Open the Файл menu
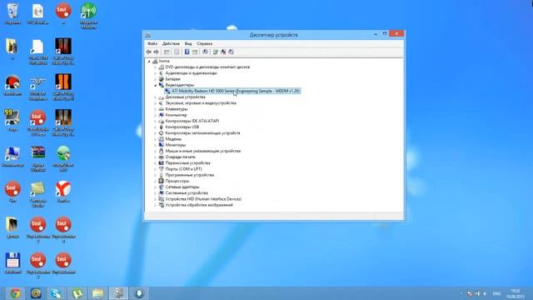 click(x=152, y=43)
